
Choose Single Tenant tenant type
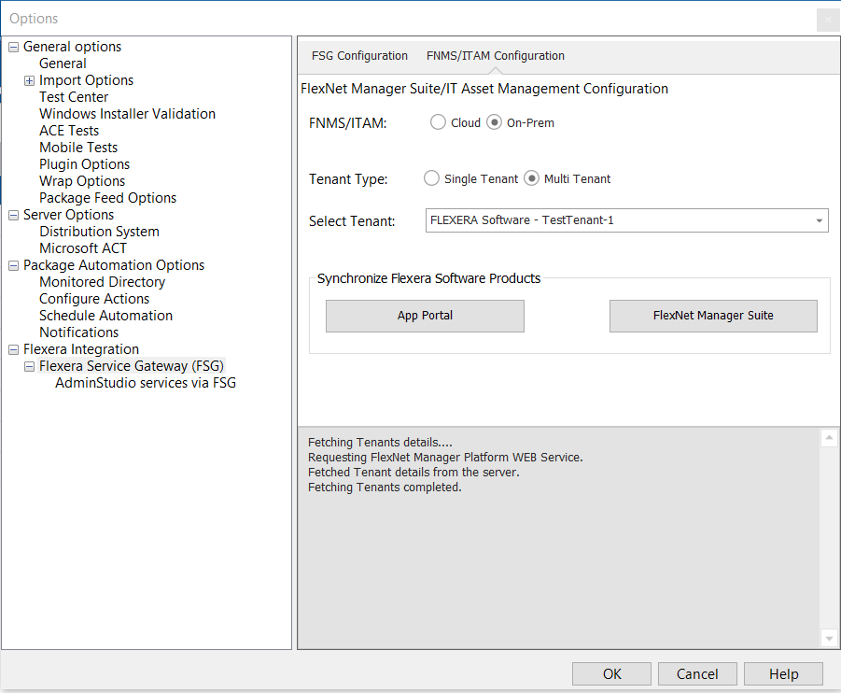430,177
